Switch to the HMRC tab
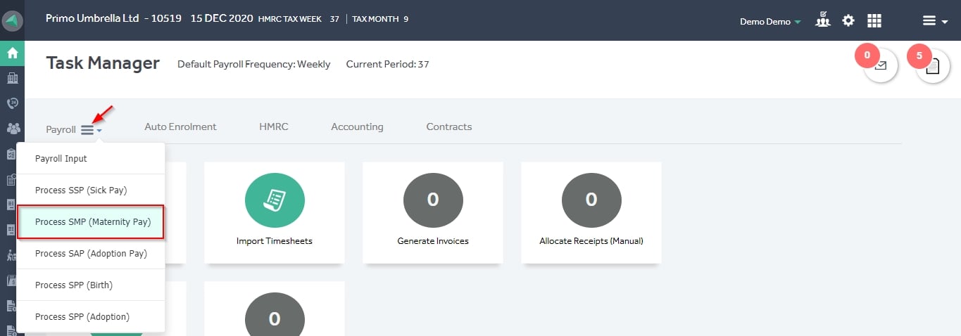961x336 pixels. click(x=274, y=127)
